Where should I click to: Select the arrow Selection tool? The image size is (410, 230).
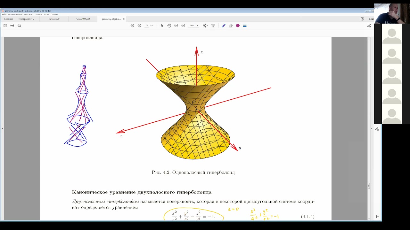click(162, 26)
